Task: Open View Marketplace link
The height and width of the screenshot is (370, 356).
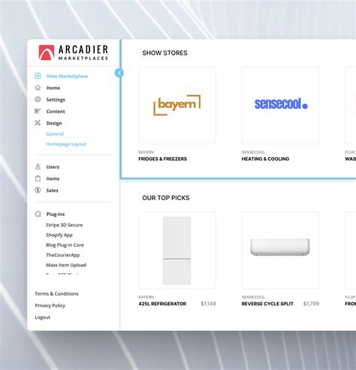Action: (67, 76)
